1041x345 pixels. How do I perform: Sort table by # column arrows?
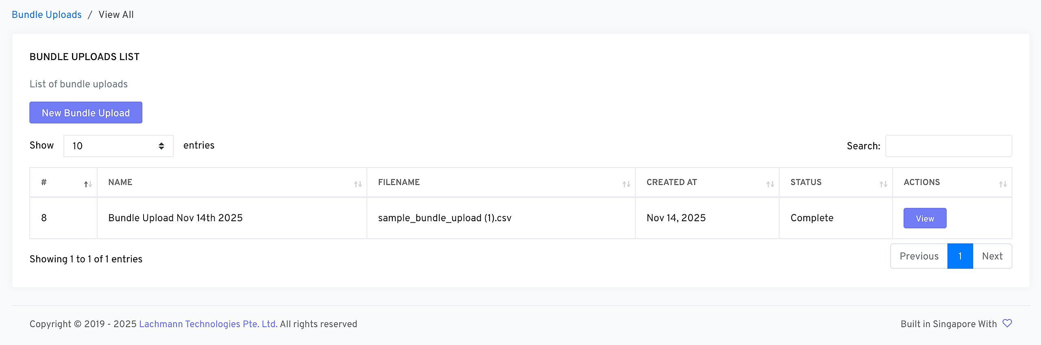[x=88, y=184]
